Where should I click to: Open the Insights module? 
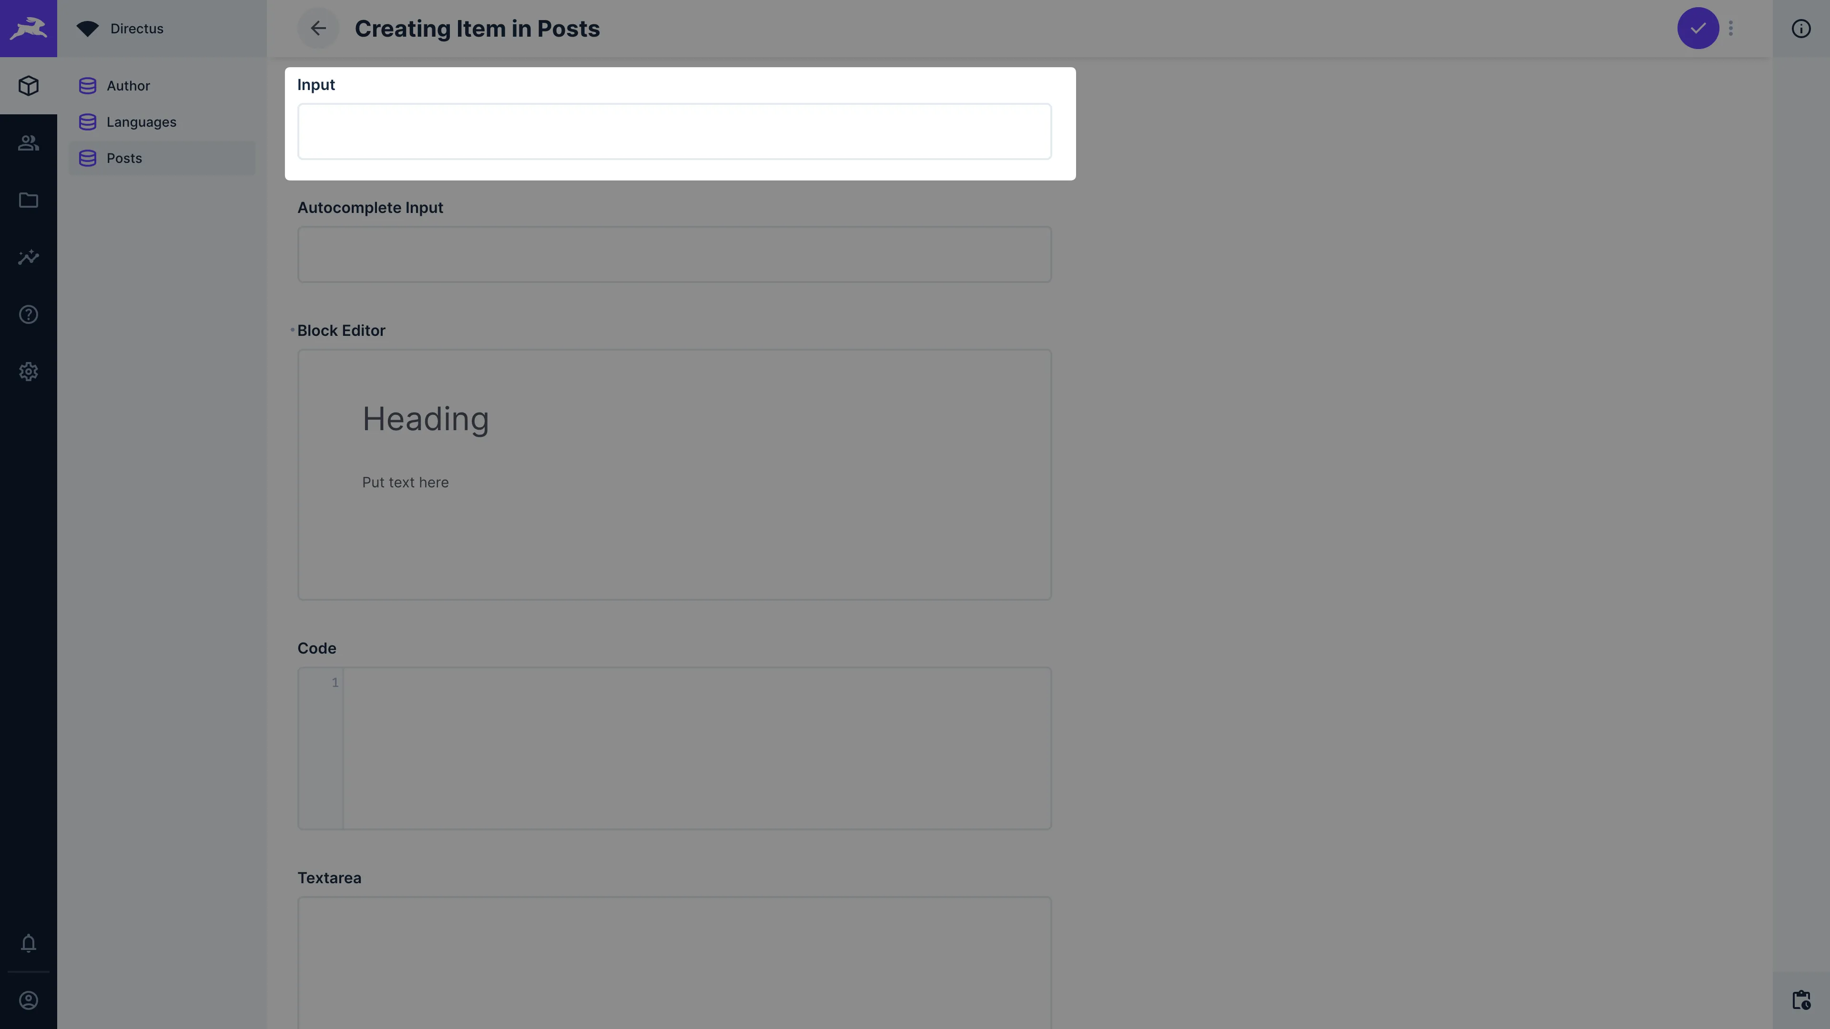click(29, 257)
